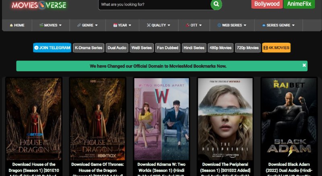
Task: Click the Fan Dubbed tag
Action: [x=168, y=48]
